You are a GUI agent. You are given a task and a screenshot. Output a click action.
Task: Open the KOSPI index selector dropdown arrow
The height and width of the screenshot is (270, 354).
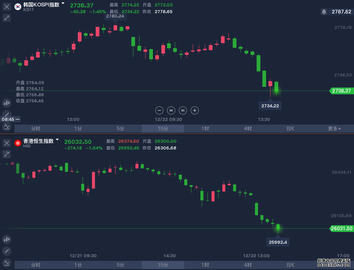[x=63, y=3]
